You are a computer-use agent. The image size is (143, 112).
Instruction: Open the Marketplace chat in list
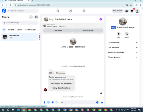[x=19, y=37]
